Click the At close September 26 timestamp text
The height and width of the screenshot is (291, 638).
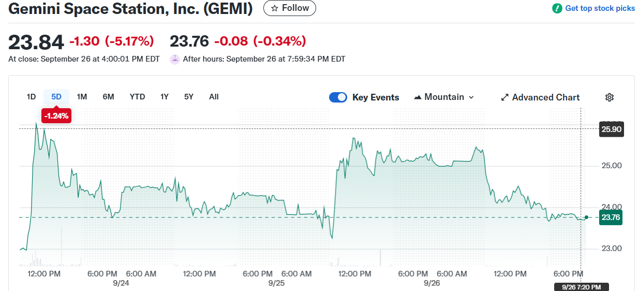pyautogui.click(x=84, y=59)
